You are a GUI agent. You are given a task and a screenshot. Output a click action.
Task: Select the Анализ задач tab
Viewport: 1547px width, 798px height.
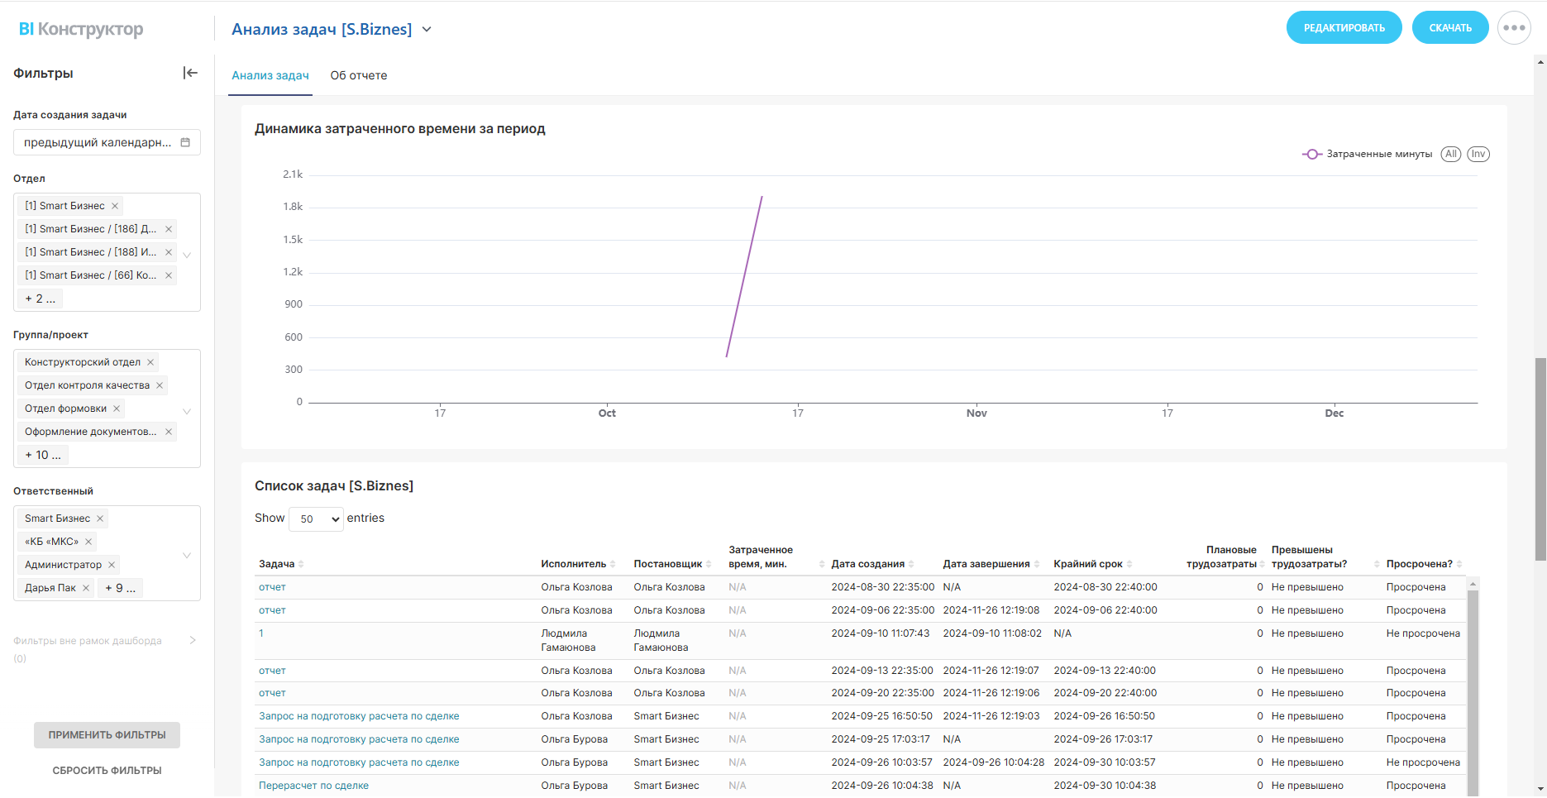270,75
